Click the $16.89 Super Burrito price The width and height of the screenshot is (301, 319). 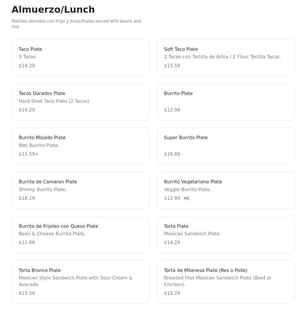tap(172, 154)
